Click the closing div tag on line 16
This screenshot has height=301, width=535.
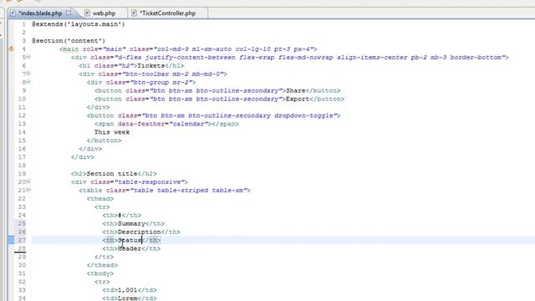(x=90, y=149)
